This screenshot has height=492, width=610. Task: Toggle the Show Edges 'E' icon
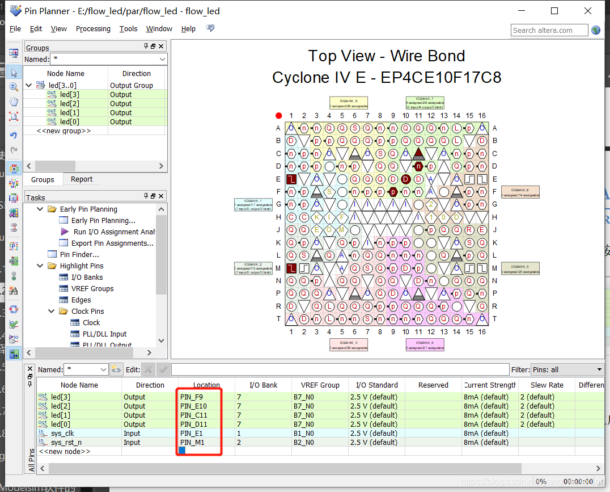[x=14, y=198]
